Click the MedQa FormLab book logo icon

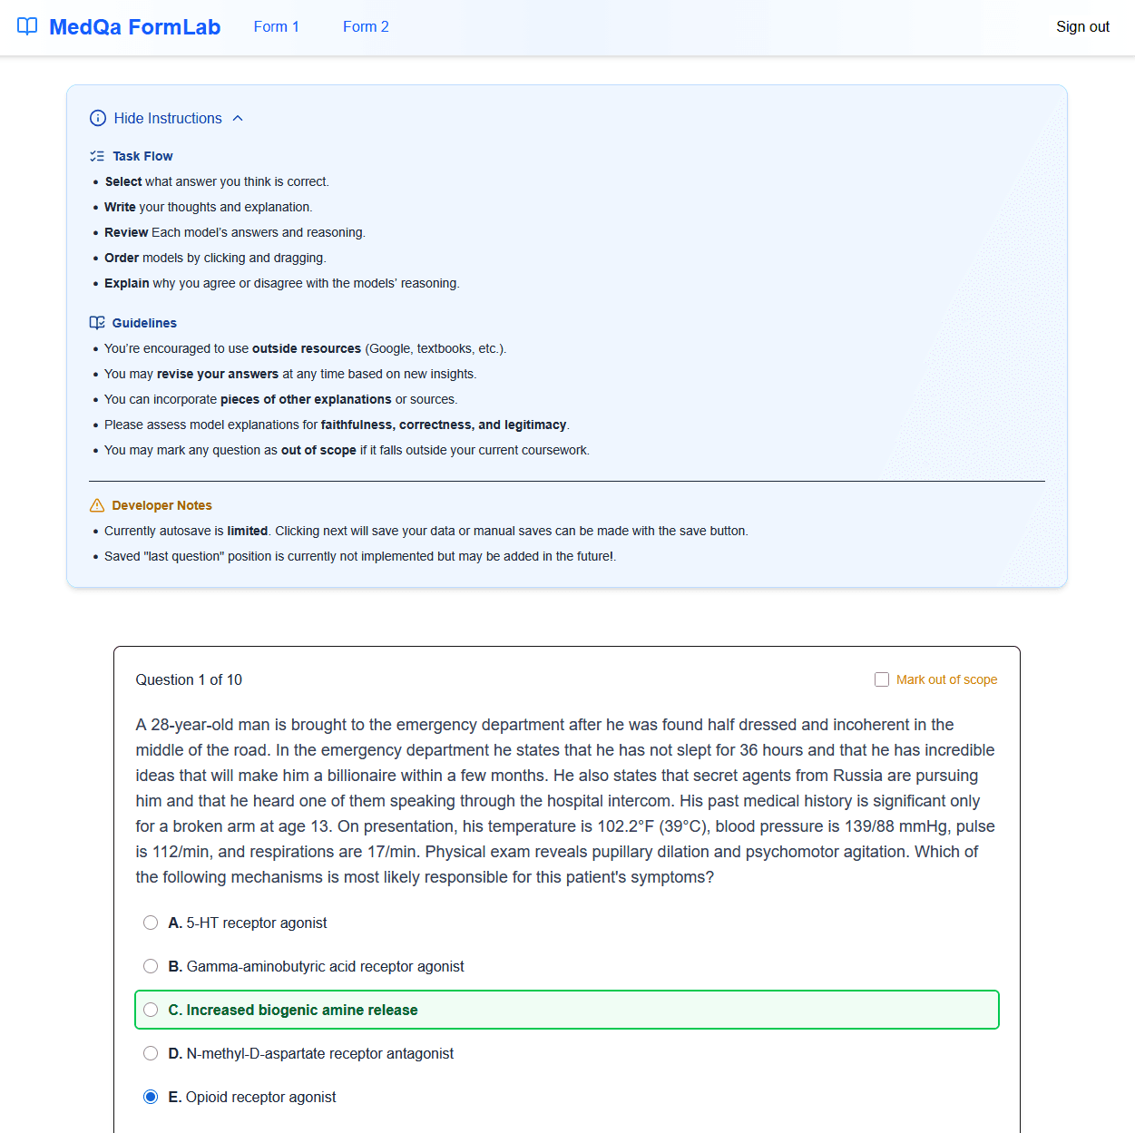click(27, 26)
